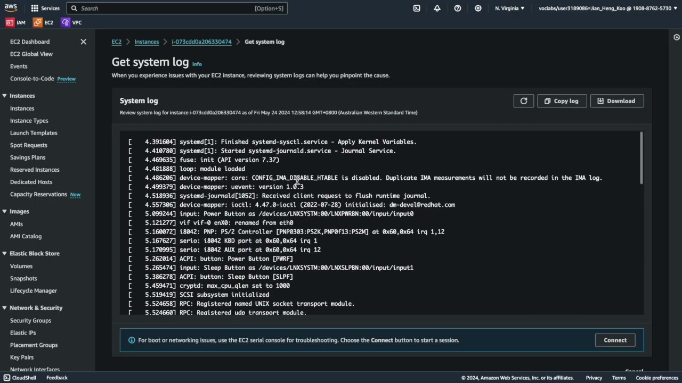The width and height of the screenshot is (682, 383).
Task: Click the Connect button for serial console
Action: click(x=615, y=340)
